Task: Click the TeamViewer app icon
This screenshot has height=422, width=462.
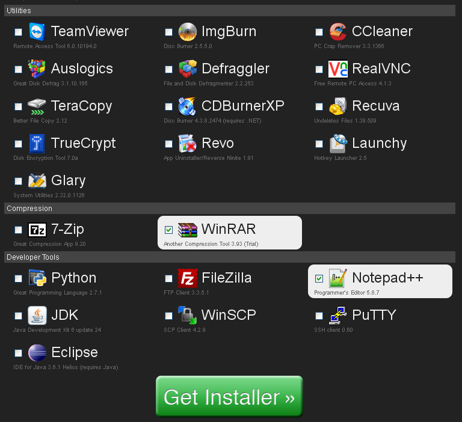Action: pyautogui.click(x=37, y=31)
